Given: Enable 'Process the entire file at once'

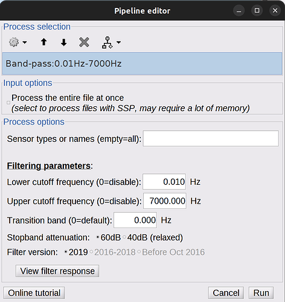Looking at the screenshot, I should click(x=8, y=103).
